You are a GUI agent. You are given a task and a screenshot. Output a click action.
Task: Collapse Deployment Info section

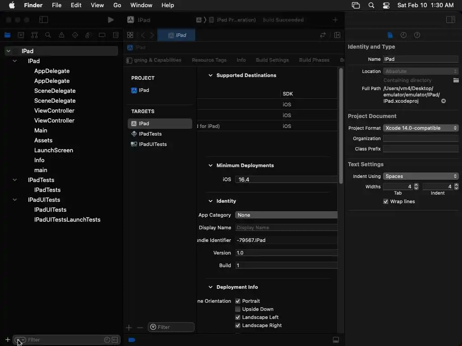click(210, 287)
